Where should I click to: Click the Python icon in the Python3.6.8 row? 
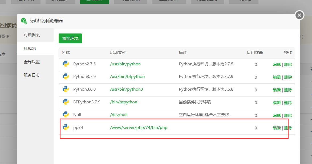click(x=66, y=89)
